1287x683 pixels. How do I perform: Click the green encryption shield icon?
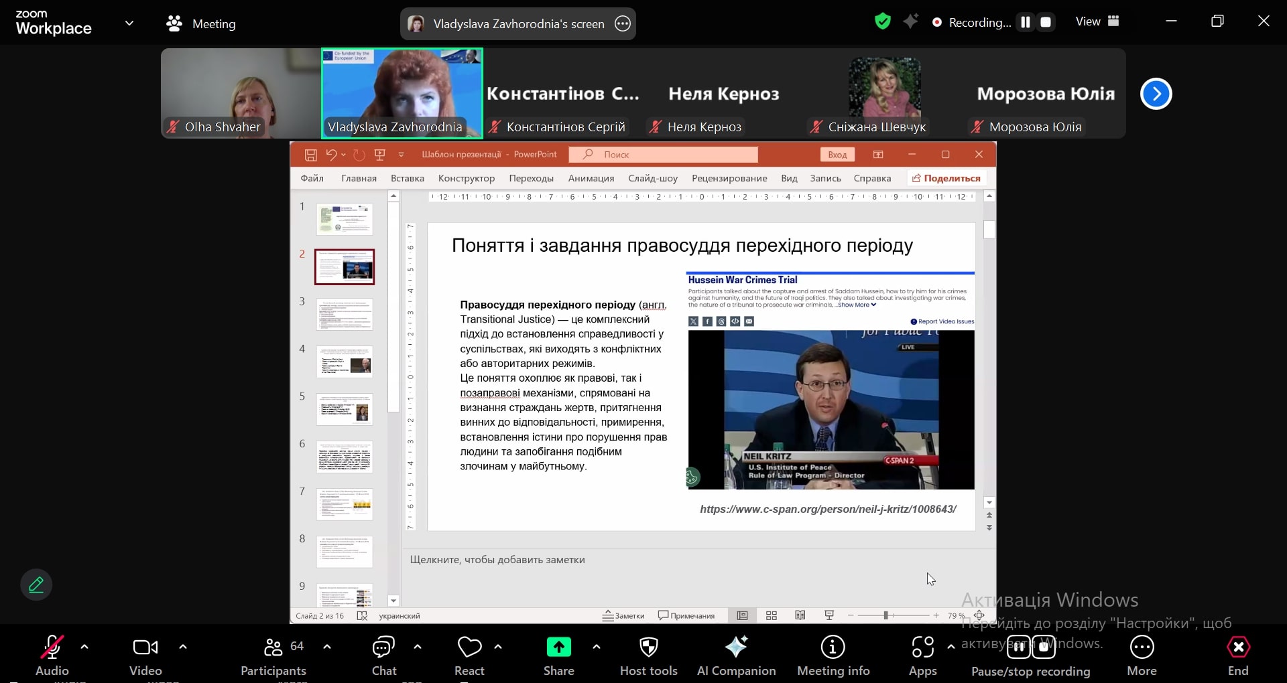(x=883, y=21)
